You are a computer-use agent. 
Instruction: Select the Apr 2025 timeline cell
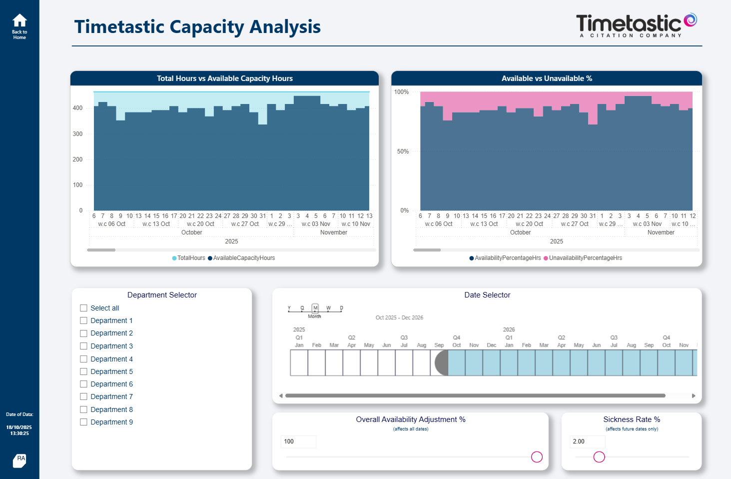[351, 363]
